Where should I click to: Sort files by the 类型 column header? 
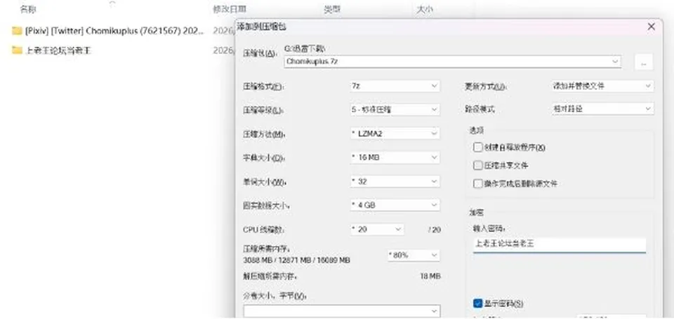click(332, 8)
